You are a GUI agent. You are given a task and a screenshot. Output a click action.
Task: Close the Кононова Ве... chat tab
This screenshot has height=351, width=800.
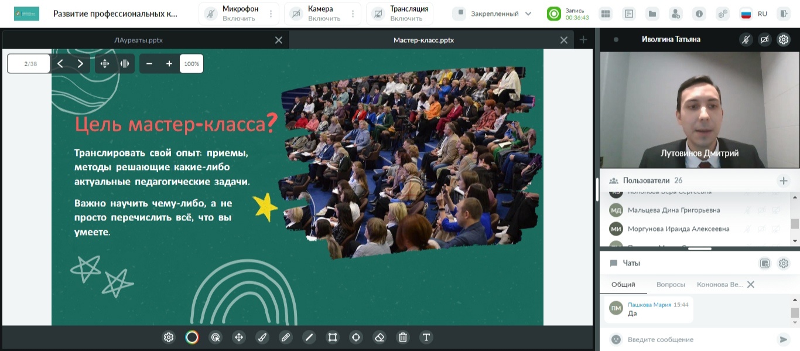[x=751, y=284]
